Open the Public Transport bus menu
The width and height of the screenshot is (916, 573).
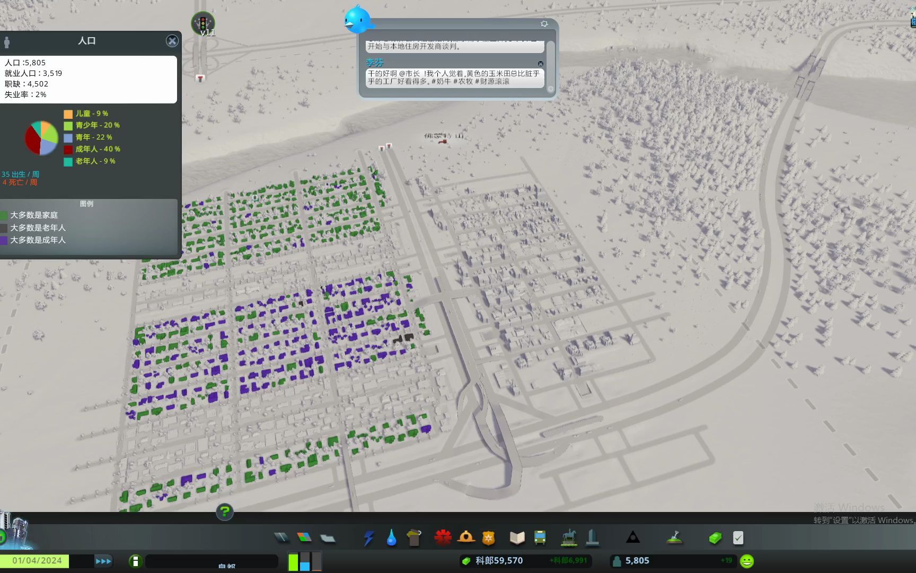(540, 538)
